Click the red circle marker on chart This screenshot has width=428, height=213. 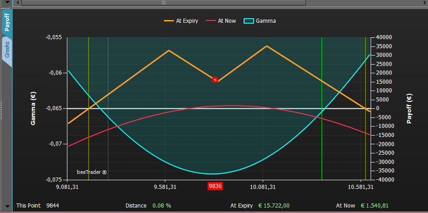215,80
